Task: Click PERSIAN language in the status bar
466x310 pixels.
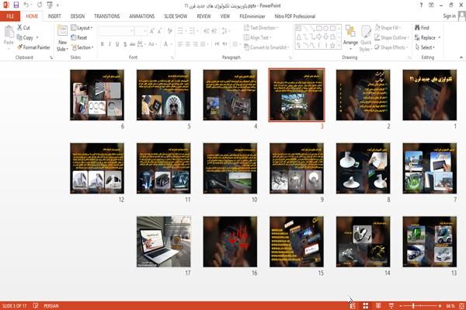Action: coord(51,305)
